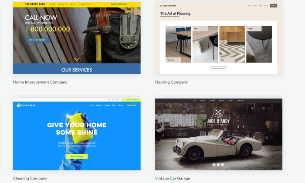Click the Get a Free Quote button

tap(37, 40)
